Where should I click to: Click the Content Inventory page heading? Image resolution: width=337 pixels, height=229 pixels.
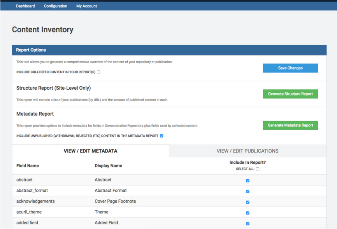pyautogui.click(x=42, y=29)
